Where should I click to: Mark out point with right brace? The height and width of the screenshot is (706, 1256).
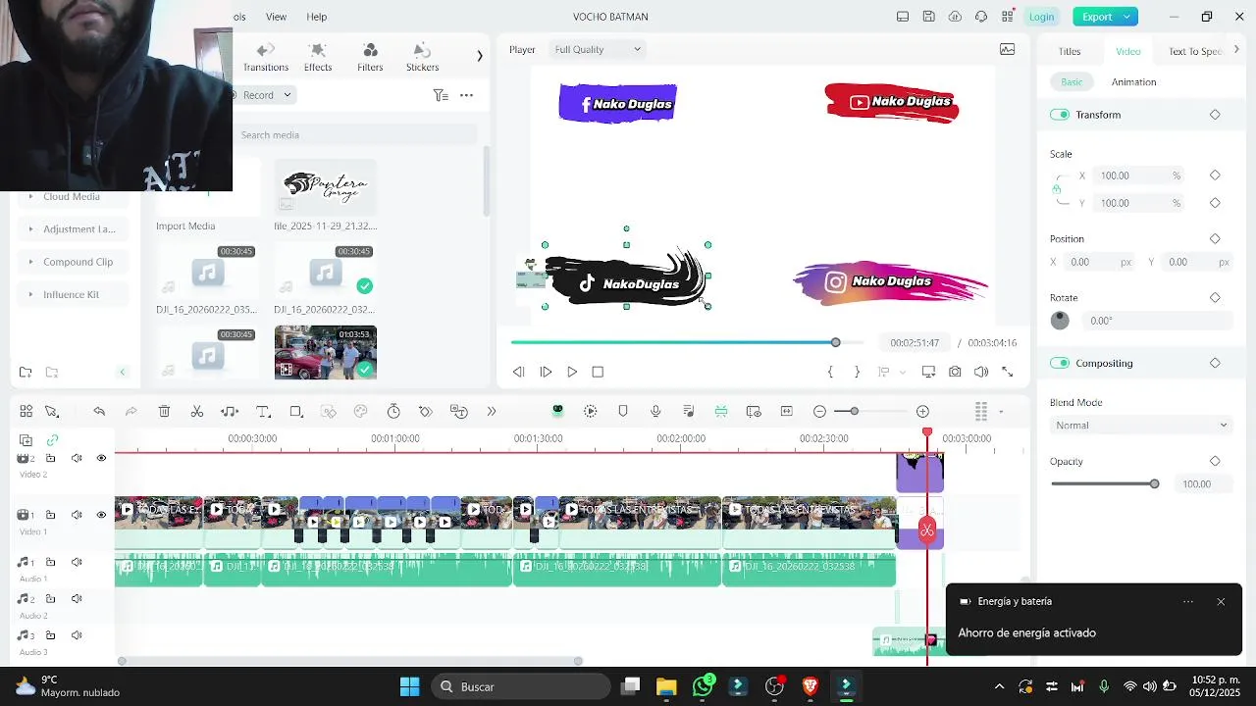(857, 372)
